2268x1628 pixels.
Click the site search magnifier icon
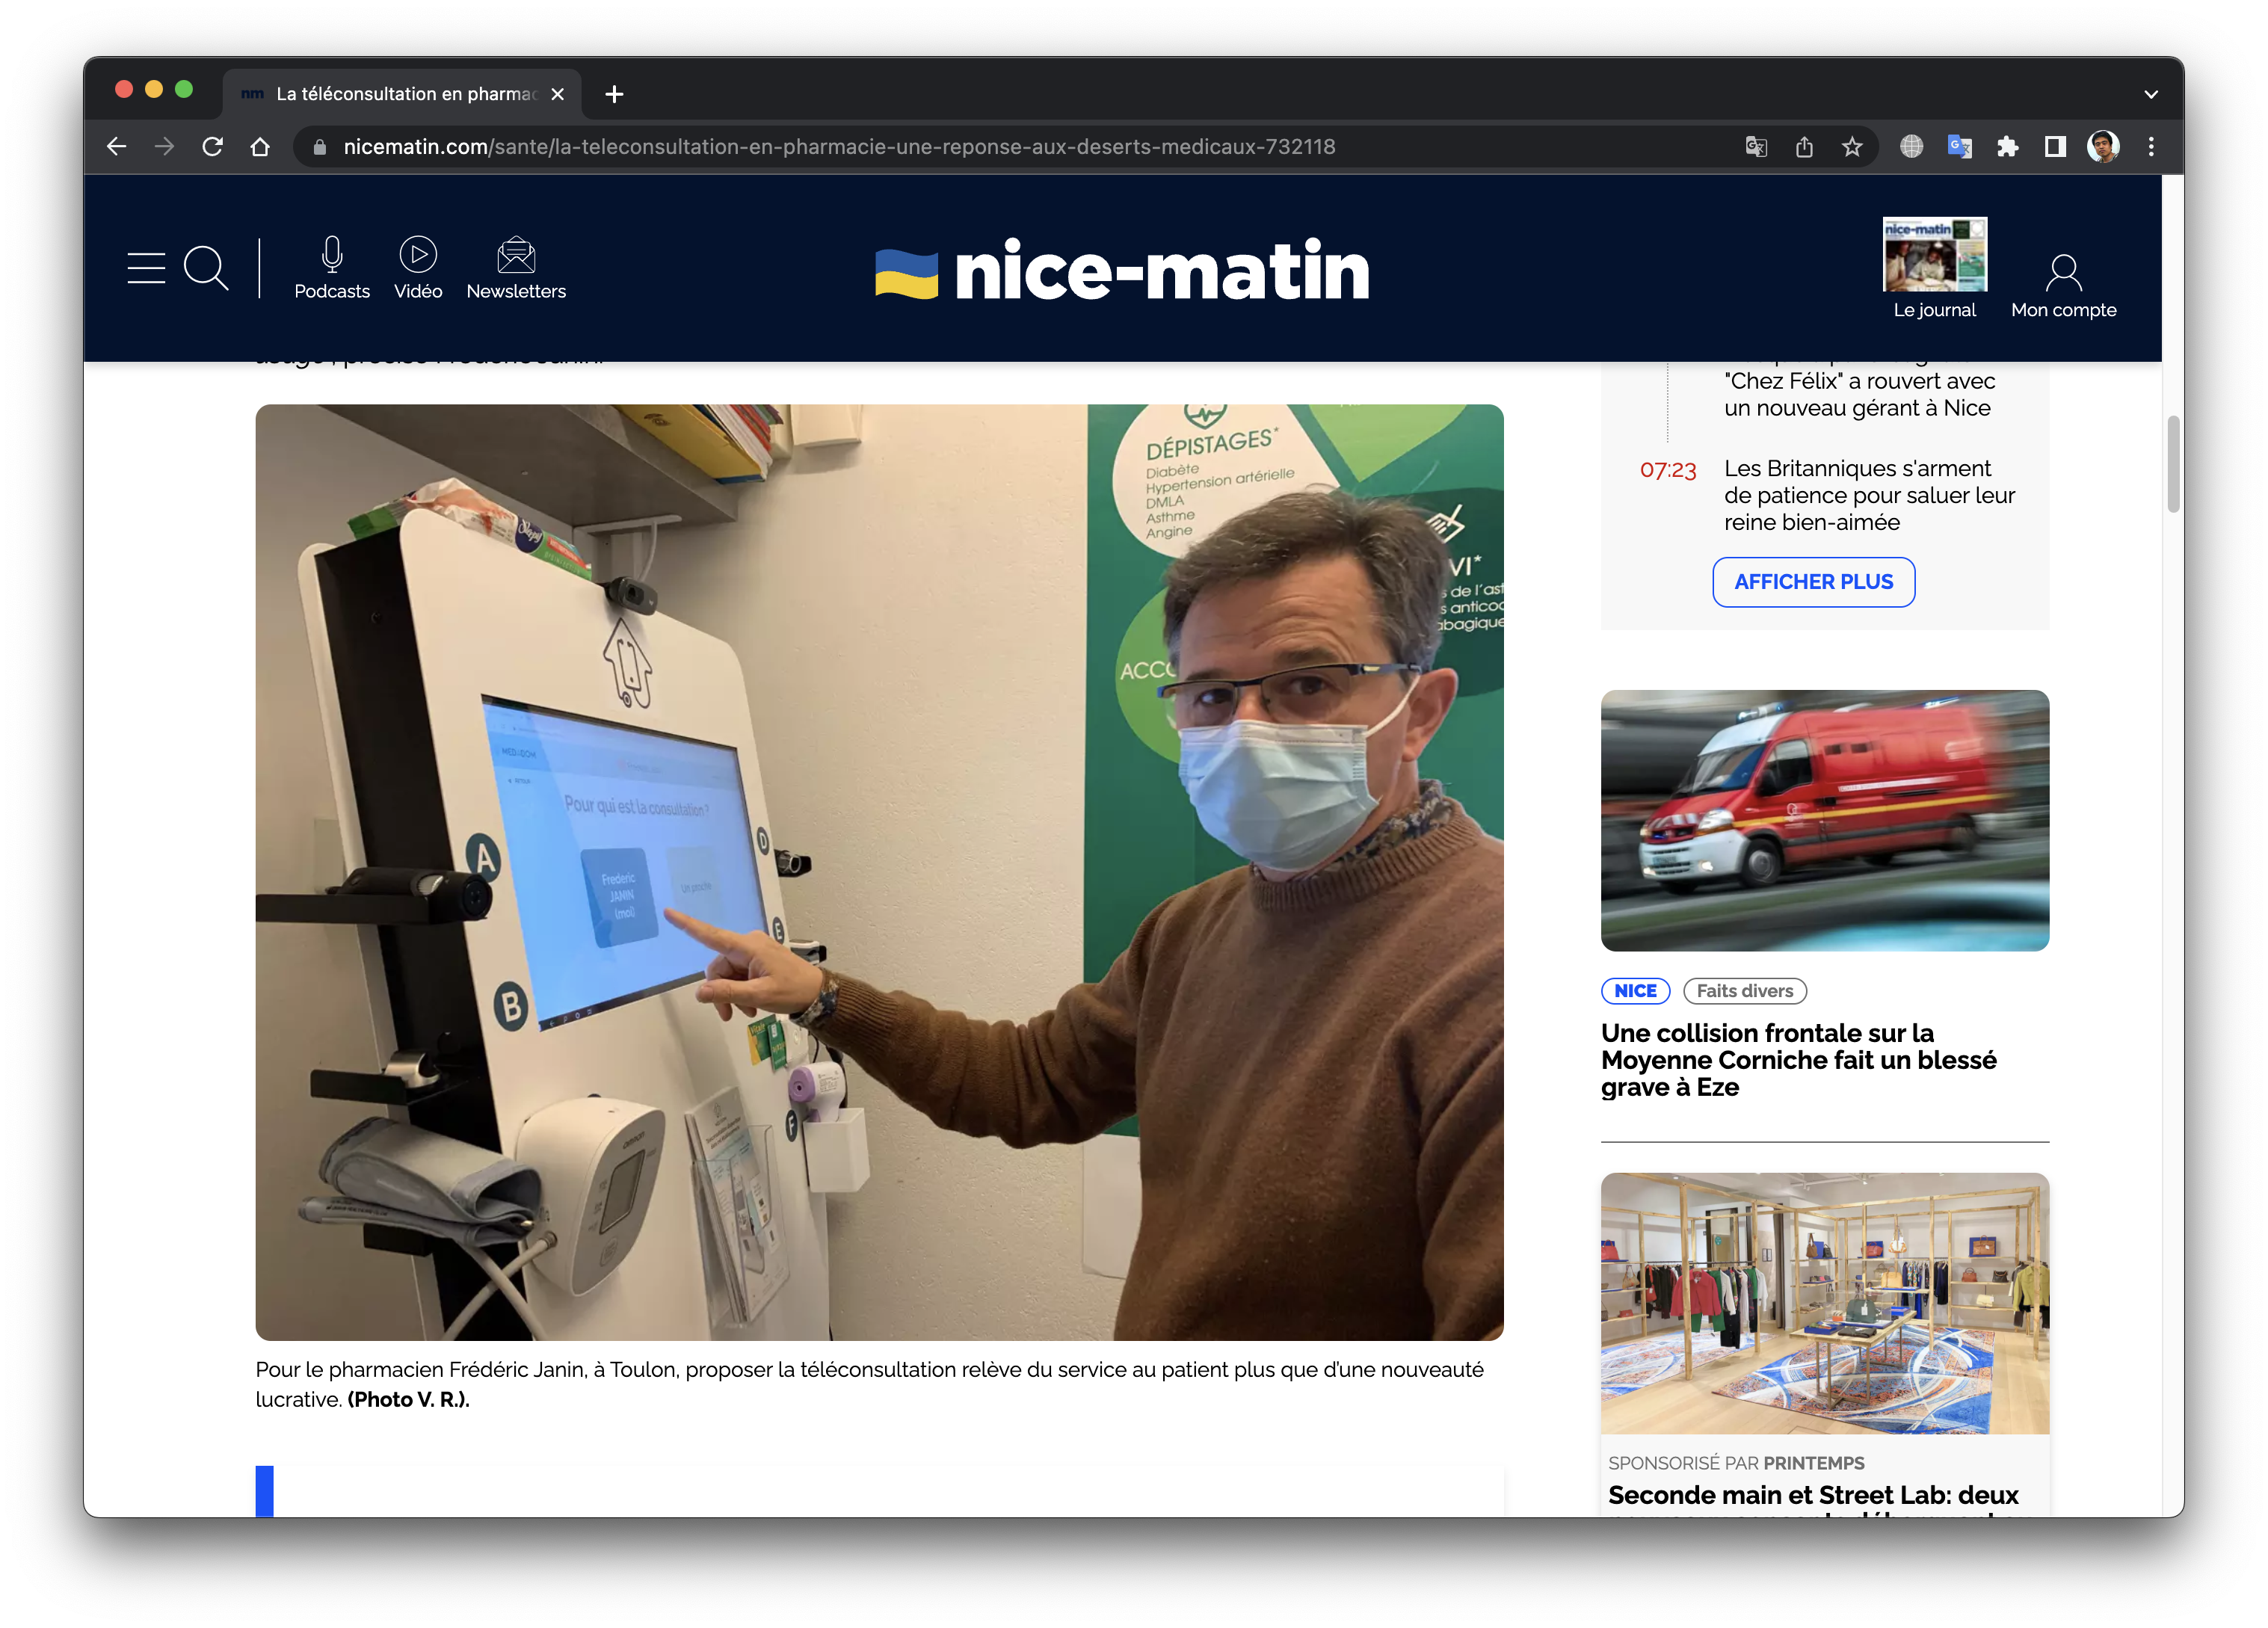coord(207,268)
